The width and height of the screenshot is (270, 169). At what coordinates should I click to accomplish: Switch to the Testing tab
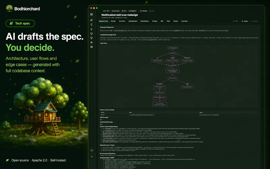(x=155, y=21)
